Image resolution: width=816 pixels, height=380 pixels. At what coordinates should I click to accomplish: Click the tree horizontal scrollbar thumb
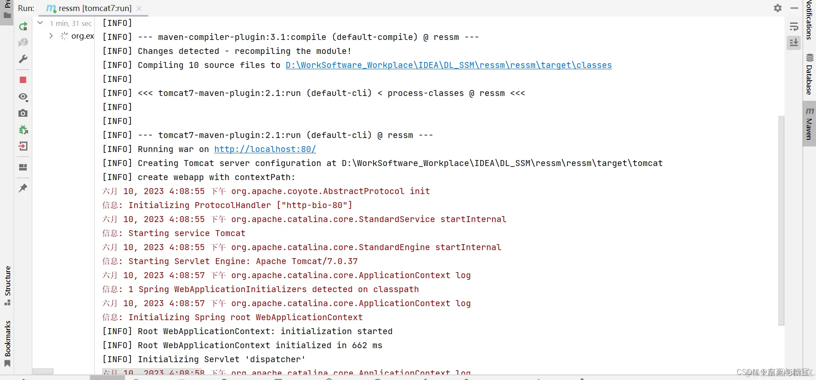click(43, 371)
